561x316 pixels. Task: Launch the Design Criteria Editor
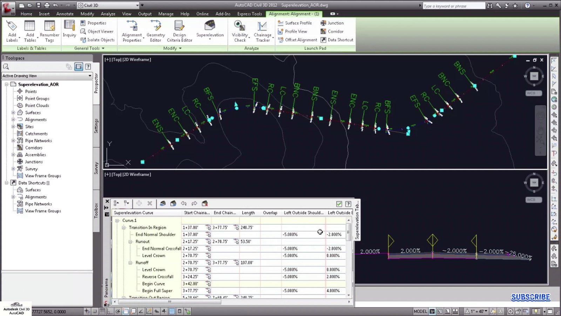[x=179, y=26]
